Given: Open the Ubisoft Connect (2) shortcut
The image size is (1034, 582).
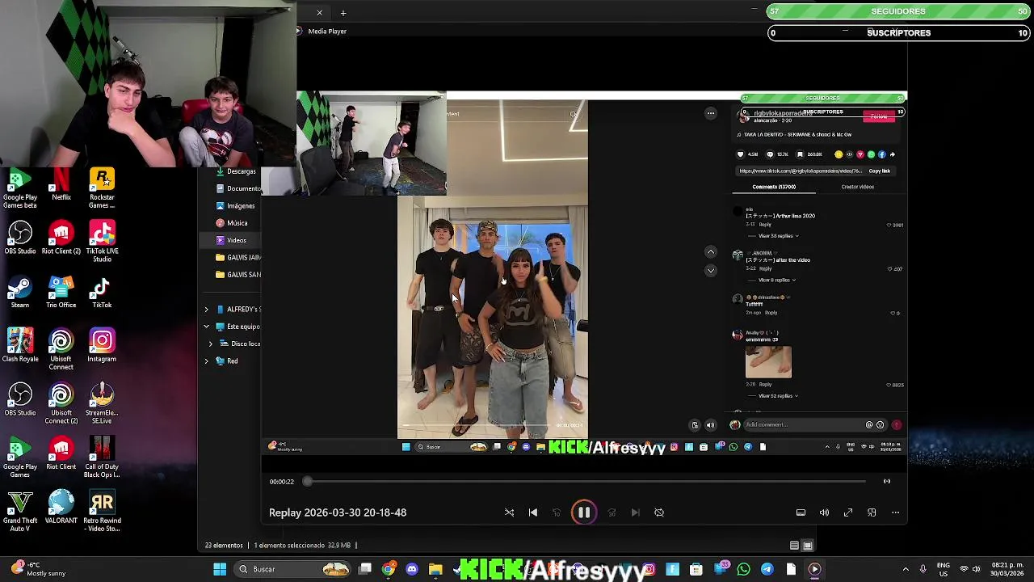Looking at the screenshot, I should click(61, 404).
